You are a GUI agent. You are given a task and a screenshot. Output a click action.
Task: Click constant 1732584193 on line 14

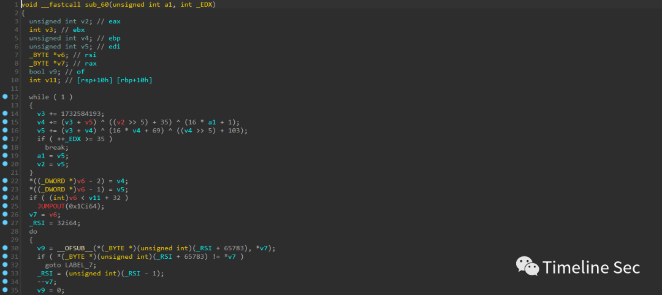click(x=80, y=113)
